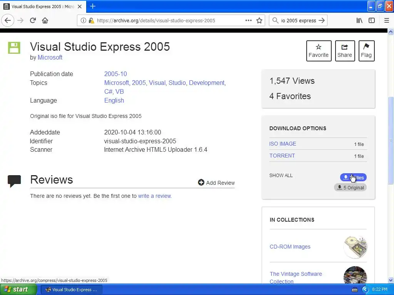394x295 pixels.
Task: Click the VB topic link
Action: click(120, 91)
